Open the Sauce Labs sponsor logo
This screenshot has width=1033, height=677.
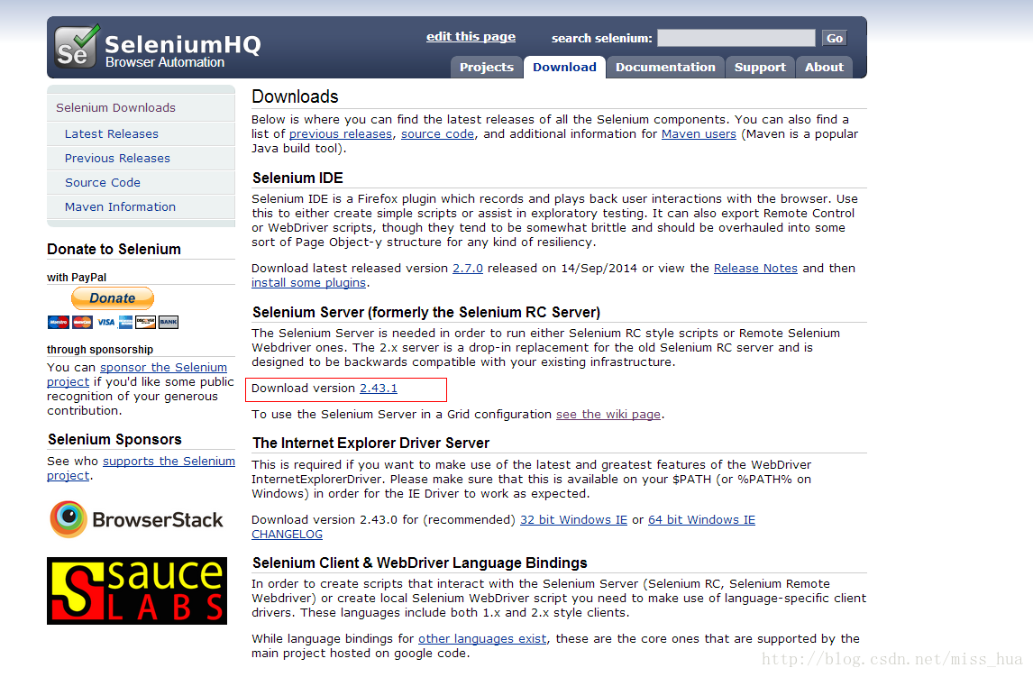[x=137, y=590]
